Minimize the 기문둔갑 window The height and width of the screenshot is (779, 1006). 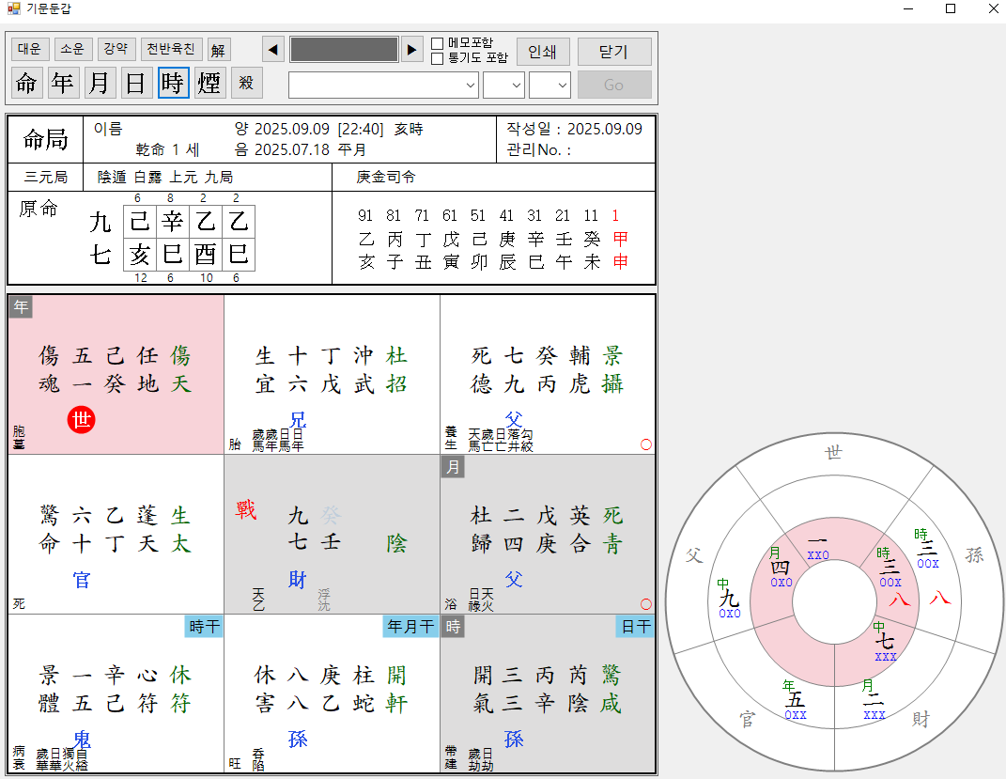[908, 8]
